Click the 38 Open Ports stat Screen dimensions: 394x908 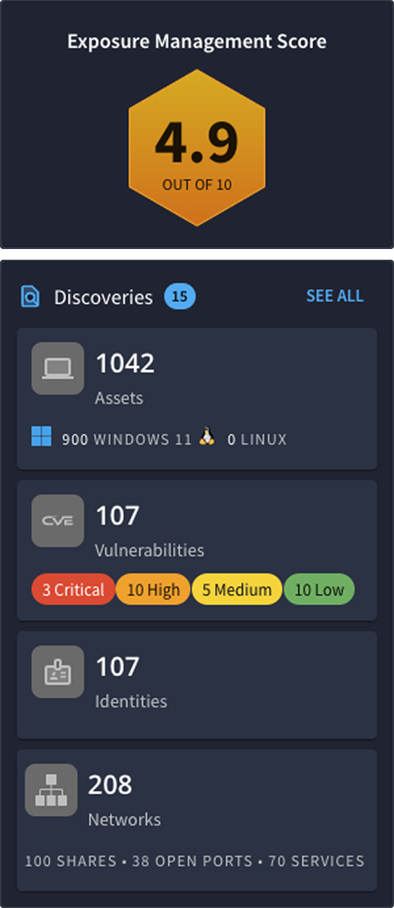tap(192, 861)
